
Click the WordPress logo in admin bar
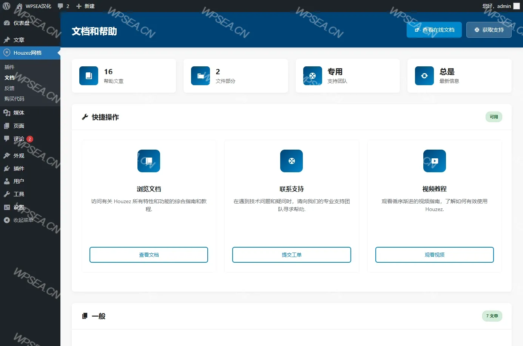tap(6, 6)
